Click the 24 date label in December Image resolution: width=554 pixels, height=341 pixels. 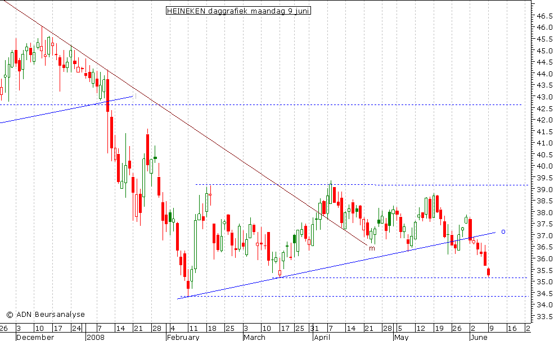click(x=76, y=328)
